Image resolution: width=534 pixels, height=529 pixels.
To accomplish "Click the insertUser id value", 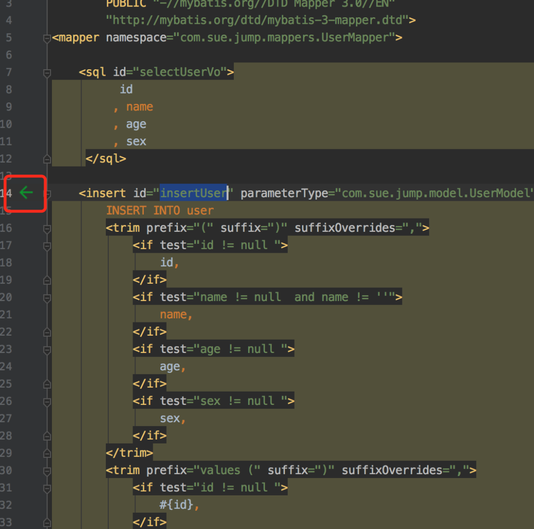I will coord(193,193).
